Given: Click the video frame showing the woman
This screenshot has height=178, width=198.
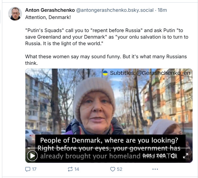Looking at the screenshot, I should [109, 107].
